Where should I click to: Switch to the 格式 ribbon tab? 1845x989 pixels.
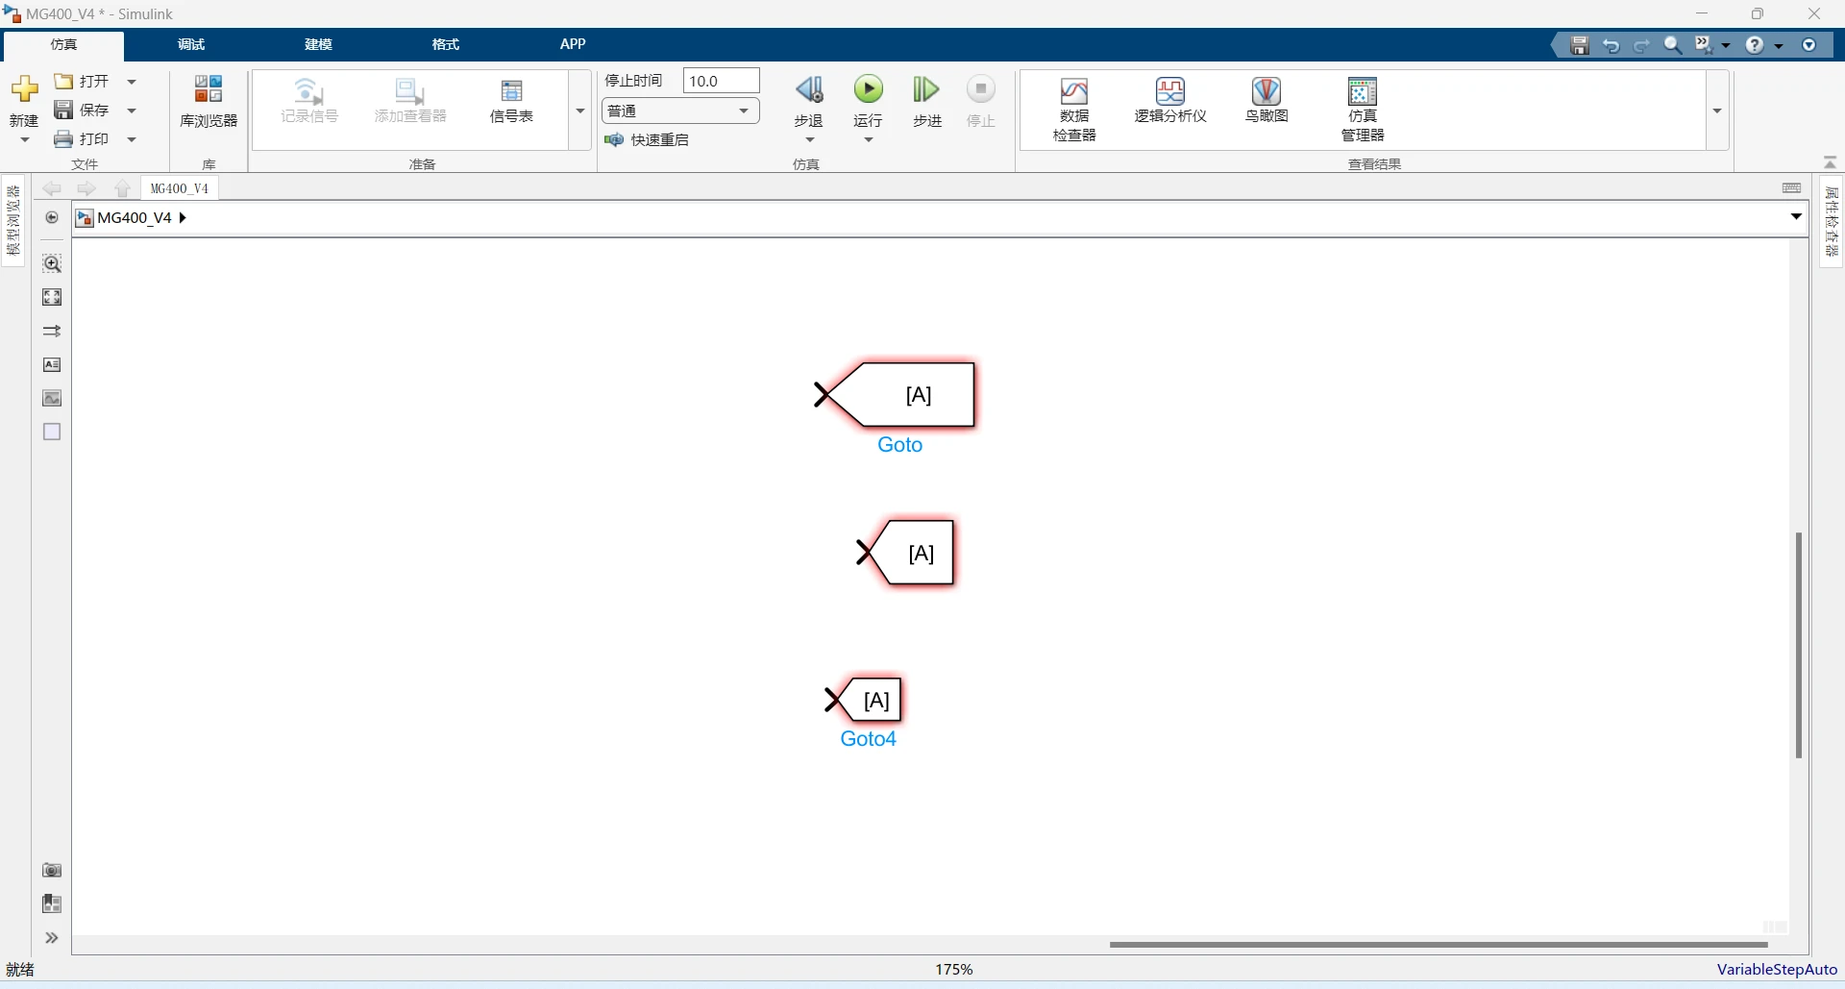446,45
